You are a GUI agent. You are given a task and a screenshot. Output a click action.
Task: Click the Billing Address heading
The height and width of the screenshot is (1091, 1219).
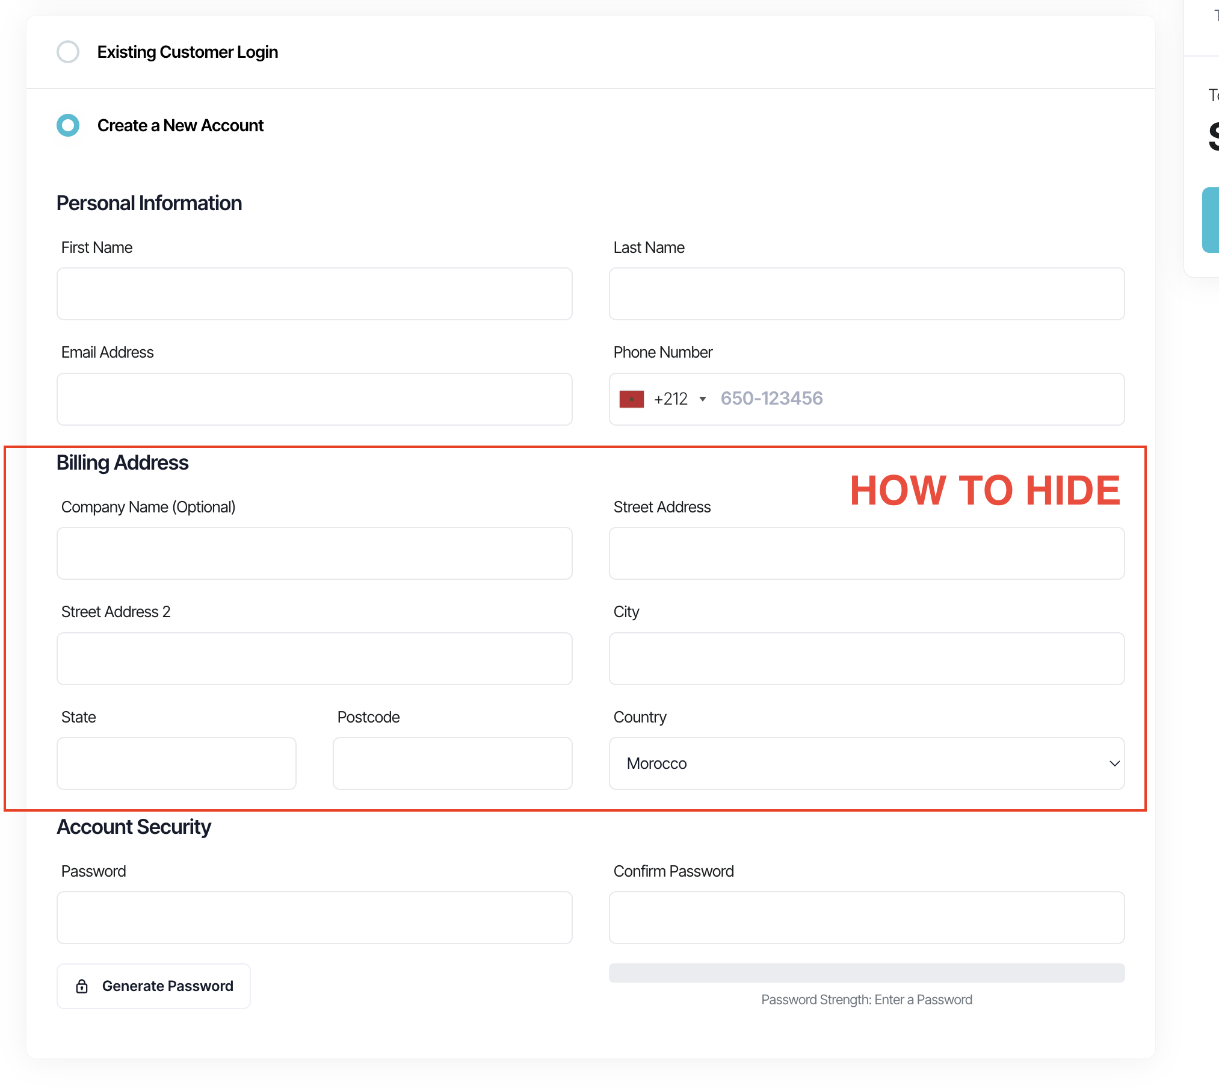pos(122,463)
